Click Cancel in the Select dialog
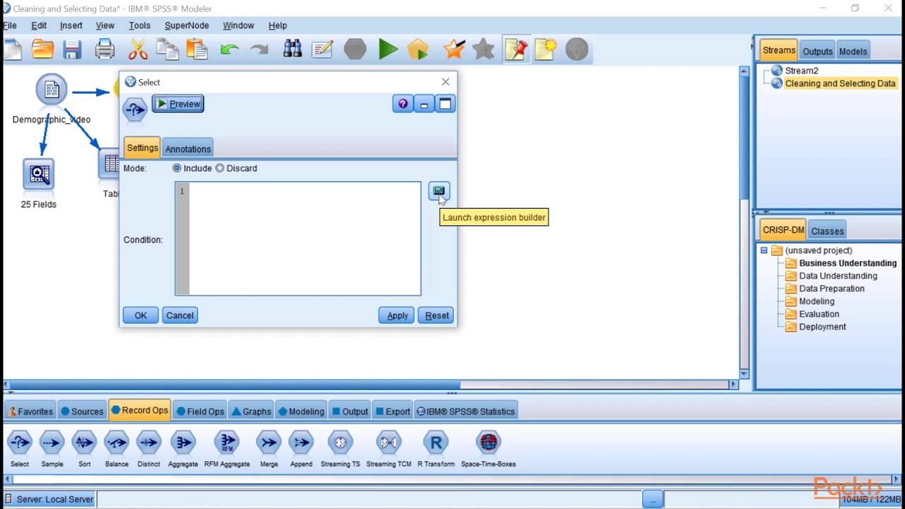The image size is (905, 509). point(180,315)
